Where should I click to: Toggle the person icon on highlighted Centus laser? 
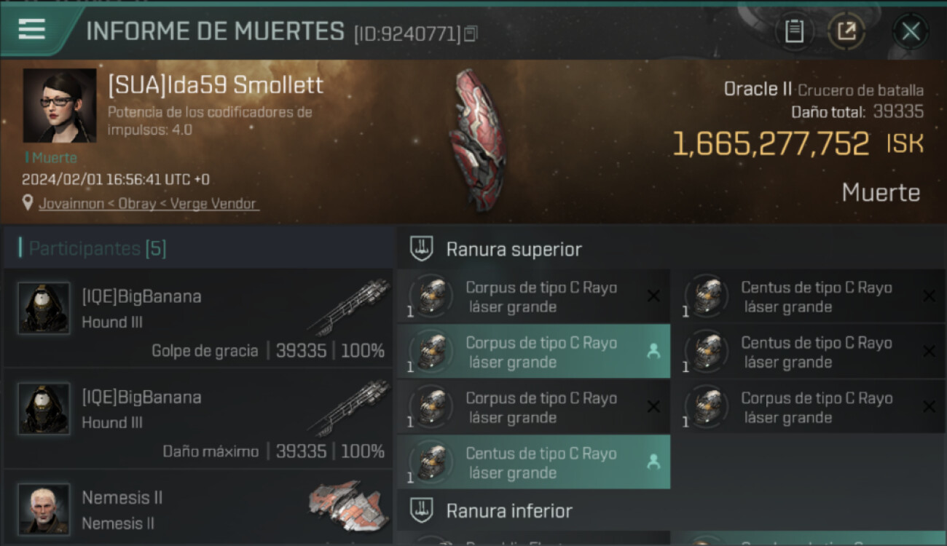653,462
